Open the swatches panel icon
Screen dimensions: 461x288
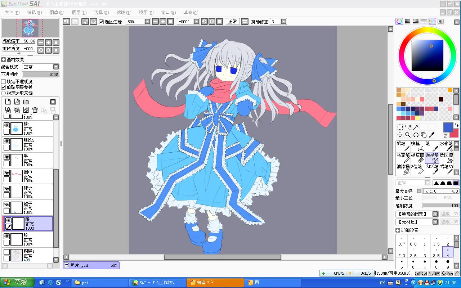tap(432, 22)
